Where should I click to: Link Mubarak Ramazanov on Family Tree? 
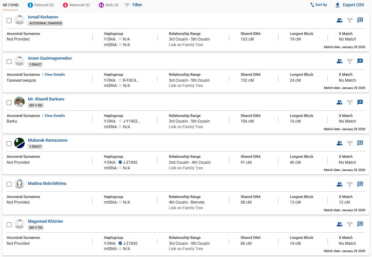coord(186,168)
